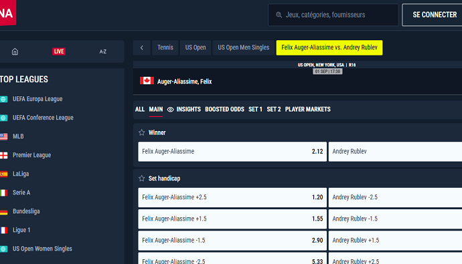Screen dimensions: 462x264
Task: Click LaLiga Spain flag icon
Action: coord(3,174)
